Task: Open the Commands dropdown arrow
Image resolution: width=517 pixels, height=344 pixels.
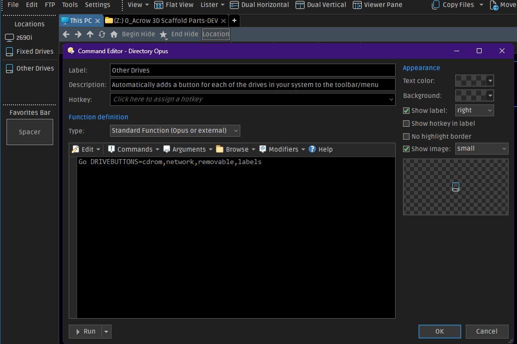Action: click(157, 150)
